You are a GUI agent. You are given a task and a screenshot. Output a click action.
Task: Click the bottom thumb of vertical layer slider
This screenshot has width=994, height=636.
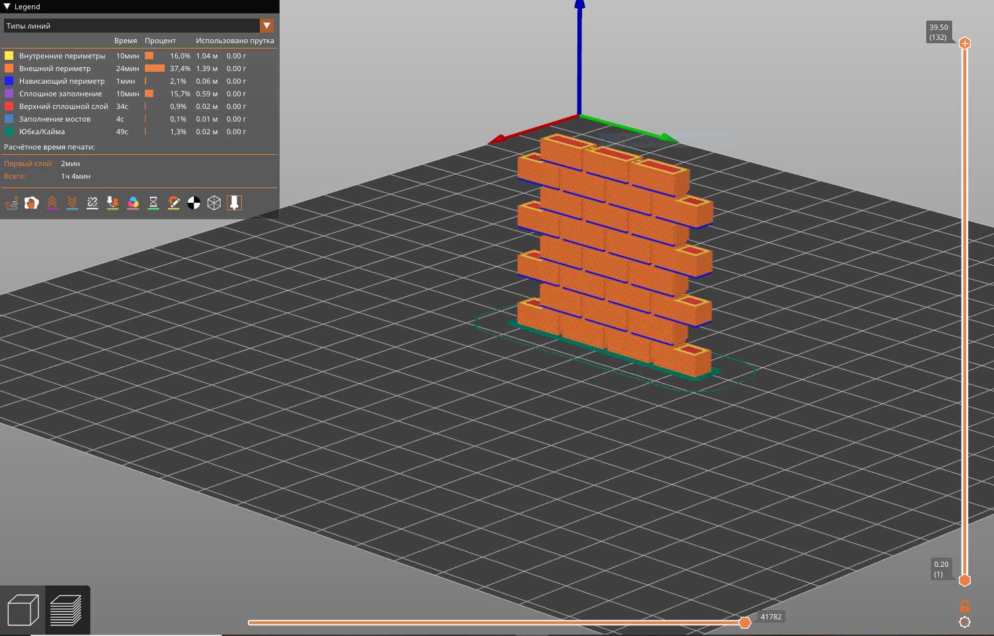pos(965,580)
